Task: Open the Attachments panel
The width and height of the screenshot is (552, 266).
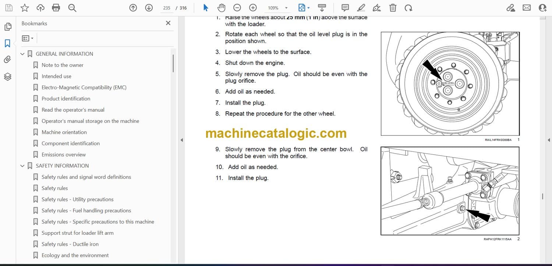Action: [8, 60]
